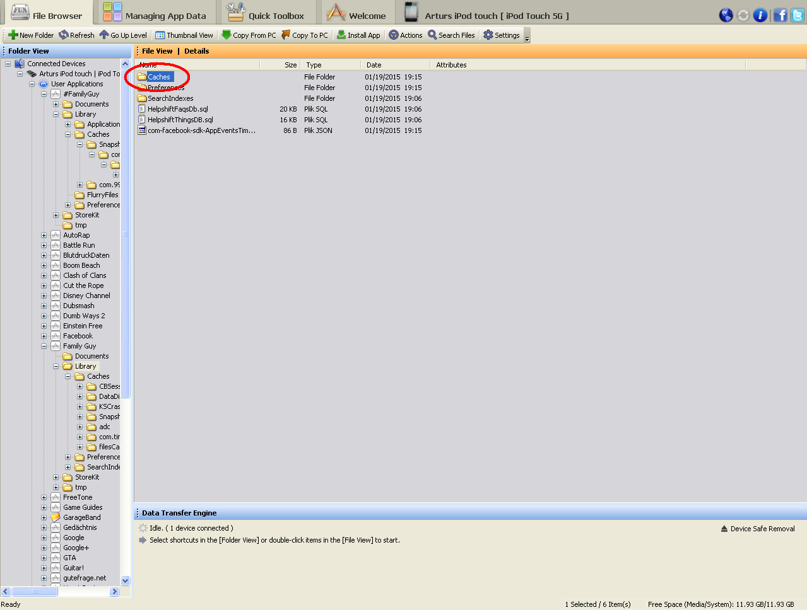Collapse the #FamilyGuy app node

pos(44,94)
